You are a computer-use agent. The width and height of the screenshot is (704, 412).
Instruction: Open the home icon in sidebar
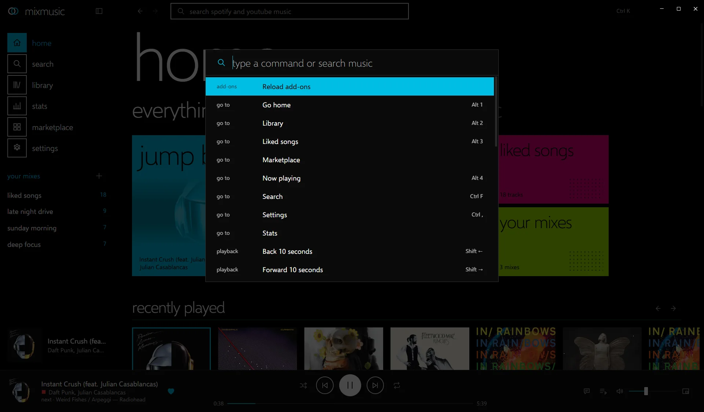click(x=17, y=43)
